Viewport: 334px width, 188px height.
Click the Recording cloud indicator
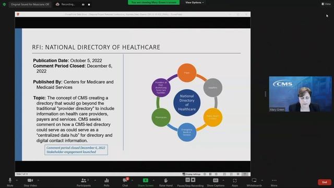click(65, 4)
